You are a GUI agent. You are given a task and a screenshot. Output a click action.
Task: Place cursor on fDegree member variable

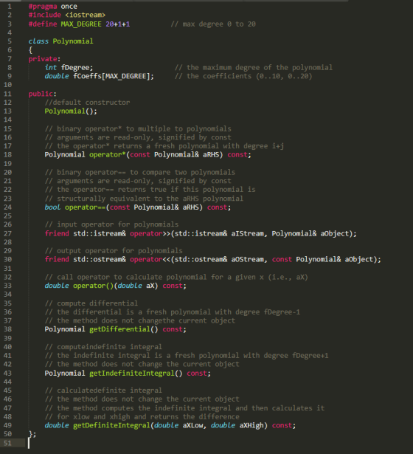point(77,67)
